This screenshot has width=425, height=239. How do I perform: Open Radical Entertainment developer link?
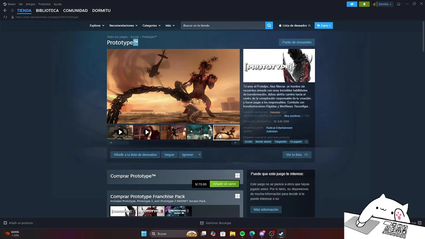click(x=279, y=128)
